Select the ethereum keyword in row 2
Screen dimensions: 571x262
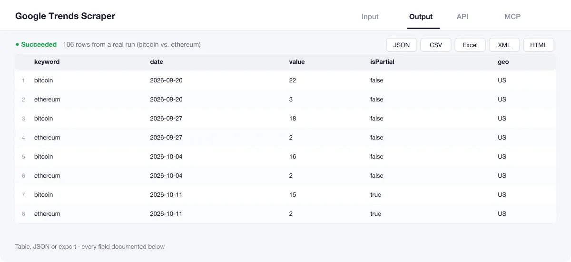point(47,100)
